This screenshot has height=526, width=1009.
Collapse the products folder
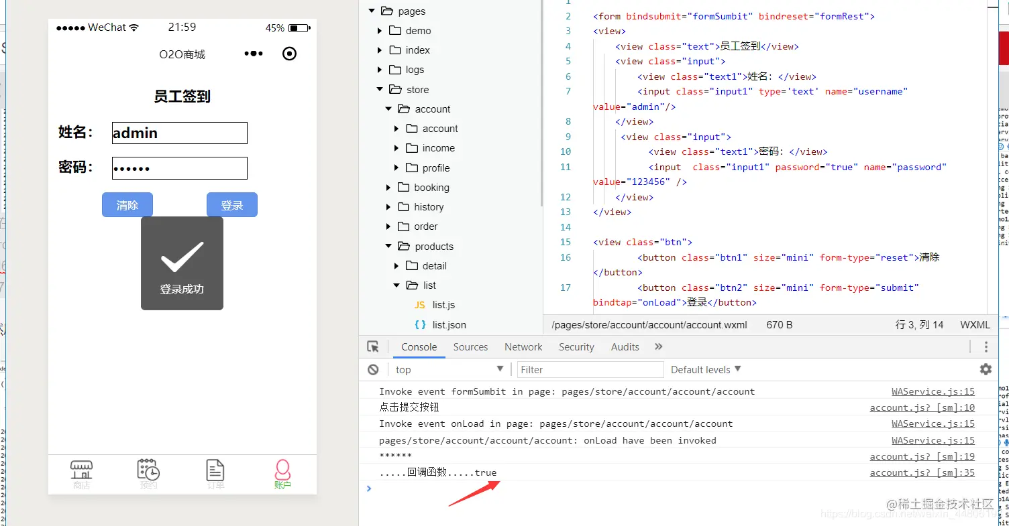coord(388,246)
